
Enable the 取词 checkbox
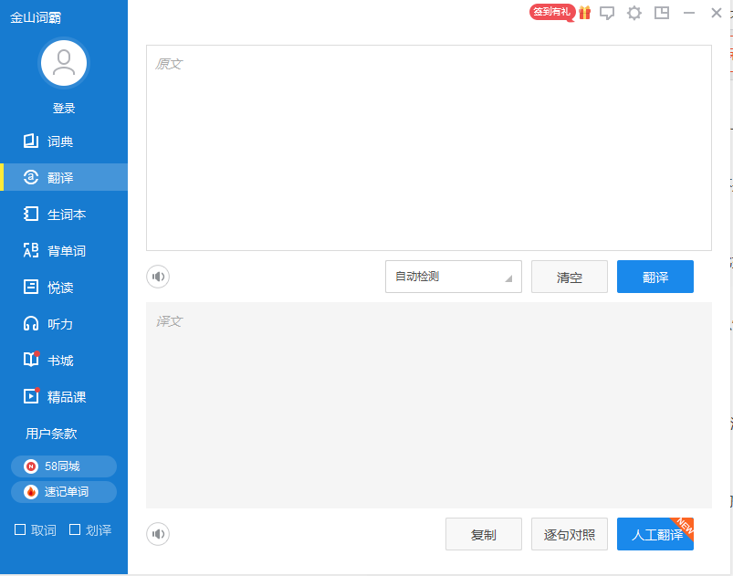pos(20,529)
